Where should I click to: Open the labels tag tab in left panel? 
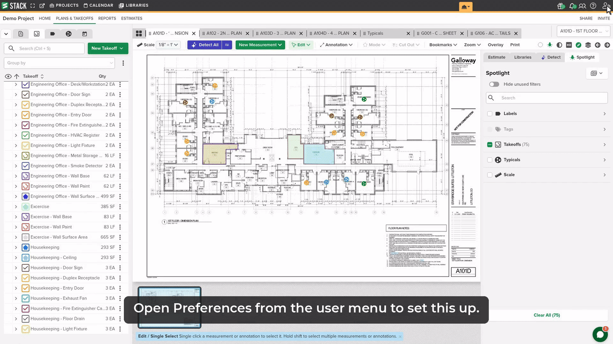tap(52, 34)
